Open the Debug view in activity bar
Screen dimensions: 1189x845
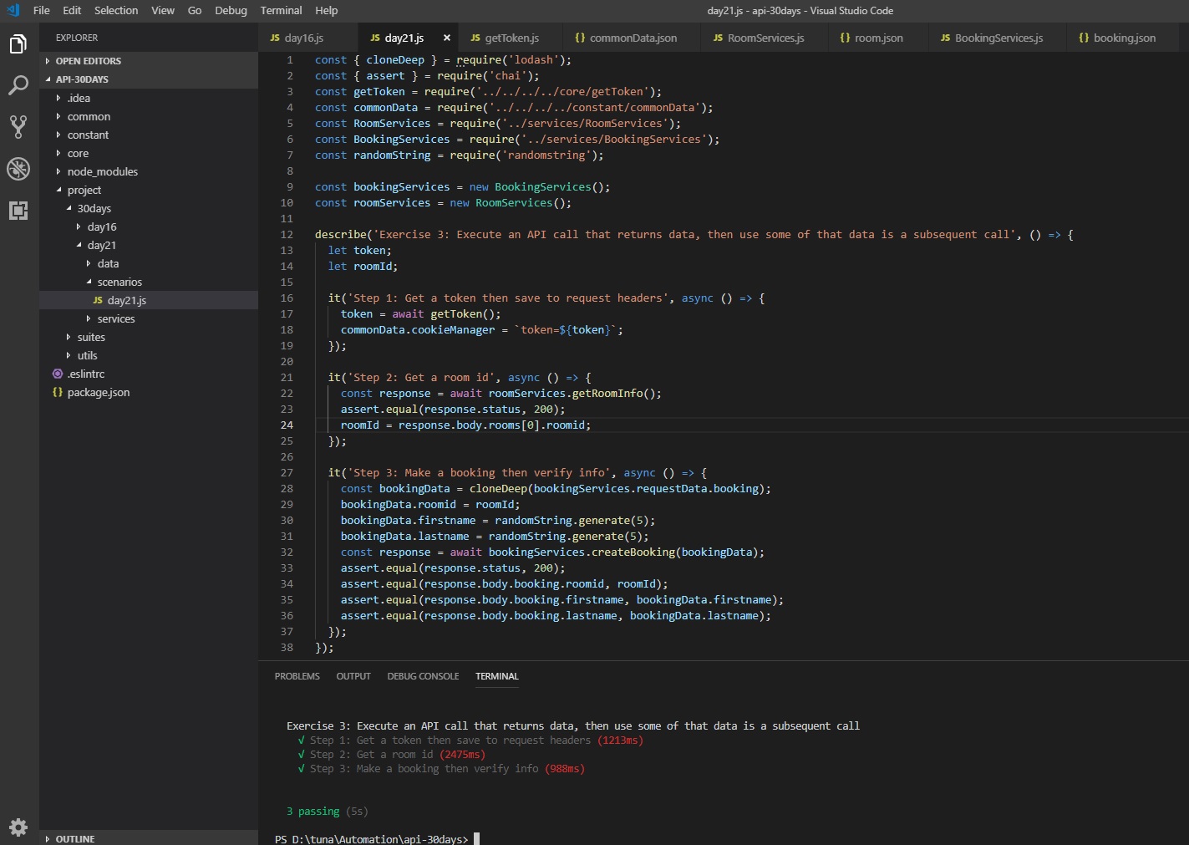pos(18,168)
